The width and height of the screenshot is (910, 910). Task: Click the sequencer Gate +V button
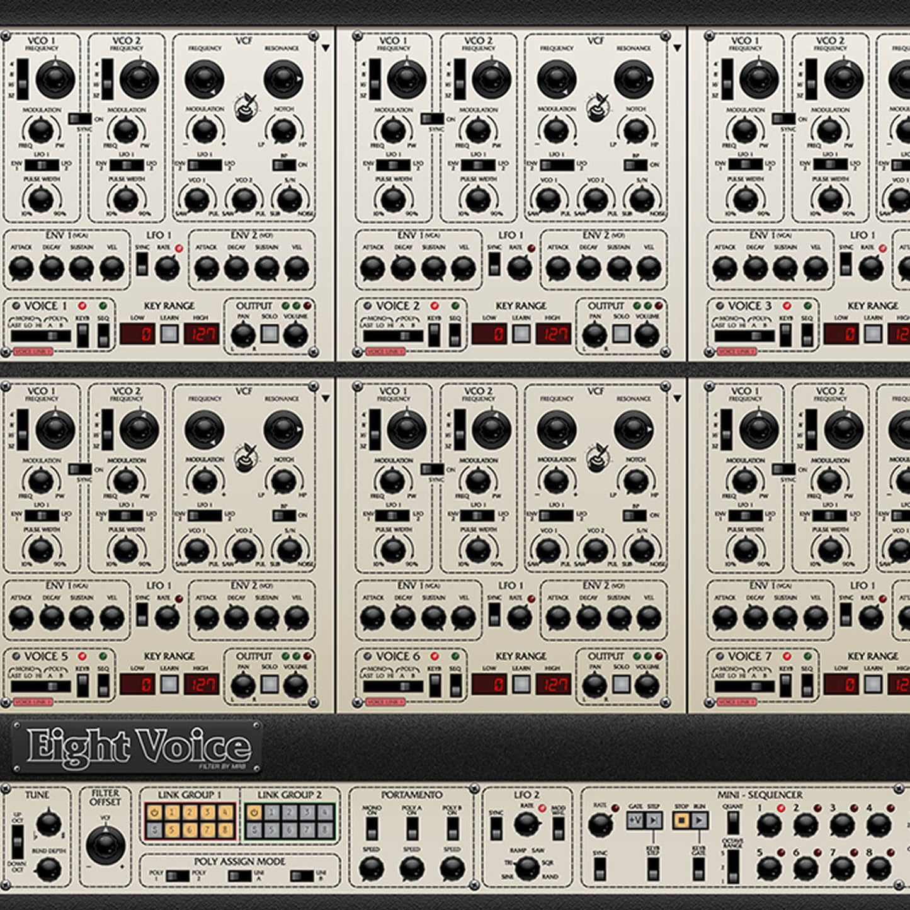[635, 820]
